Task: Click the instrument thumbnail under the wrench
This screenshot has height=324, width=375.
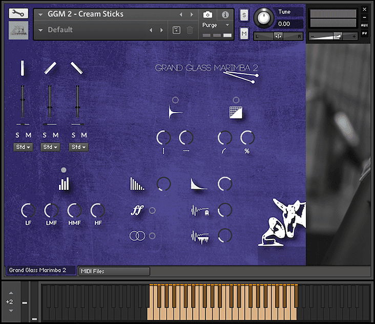Action: (18, 30)
